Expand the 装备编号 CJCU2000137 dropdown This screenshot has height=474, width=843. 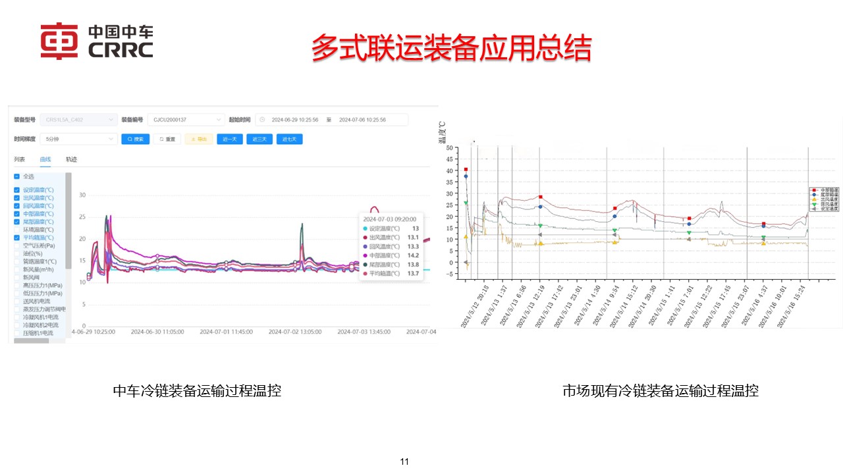(186, 120)
